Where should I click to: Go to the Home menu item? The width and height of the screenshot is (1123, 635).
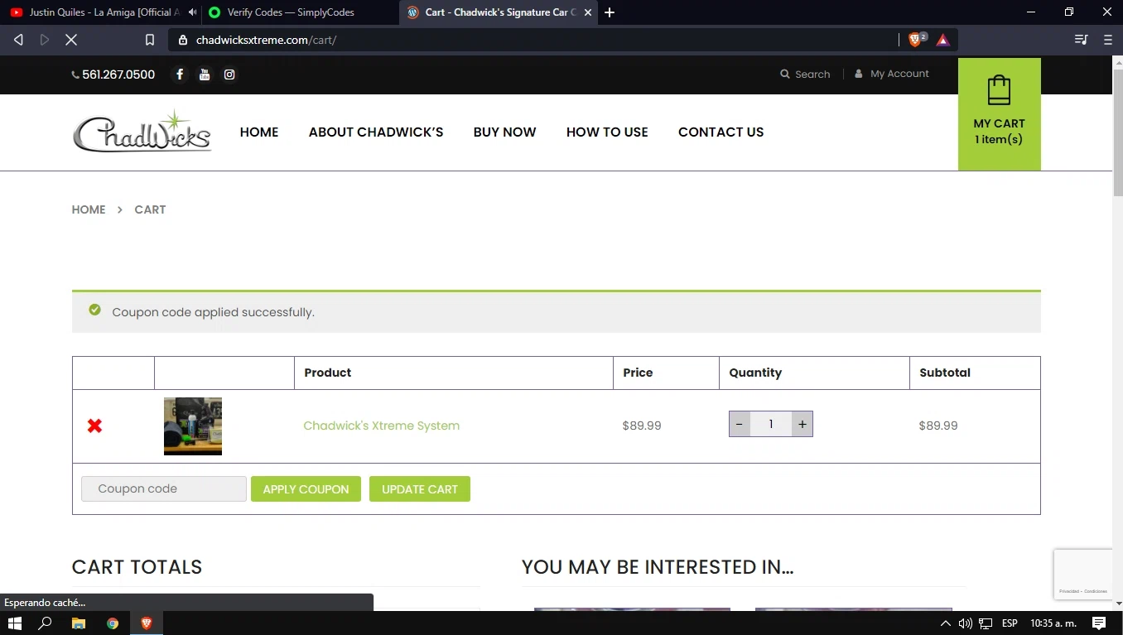259,132
